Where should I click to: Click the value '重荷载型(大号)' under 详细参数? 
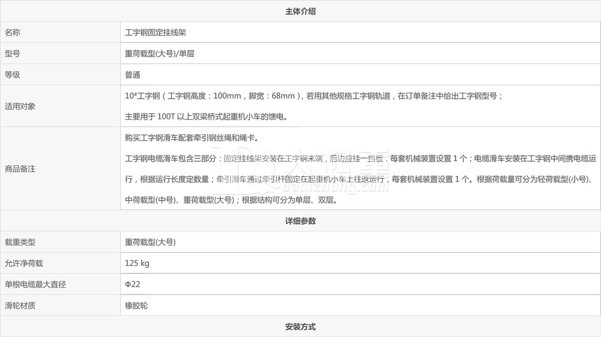tap(150, 243)
